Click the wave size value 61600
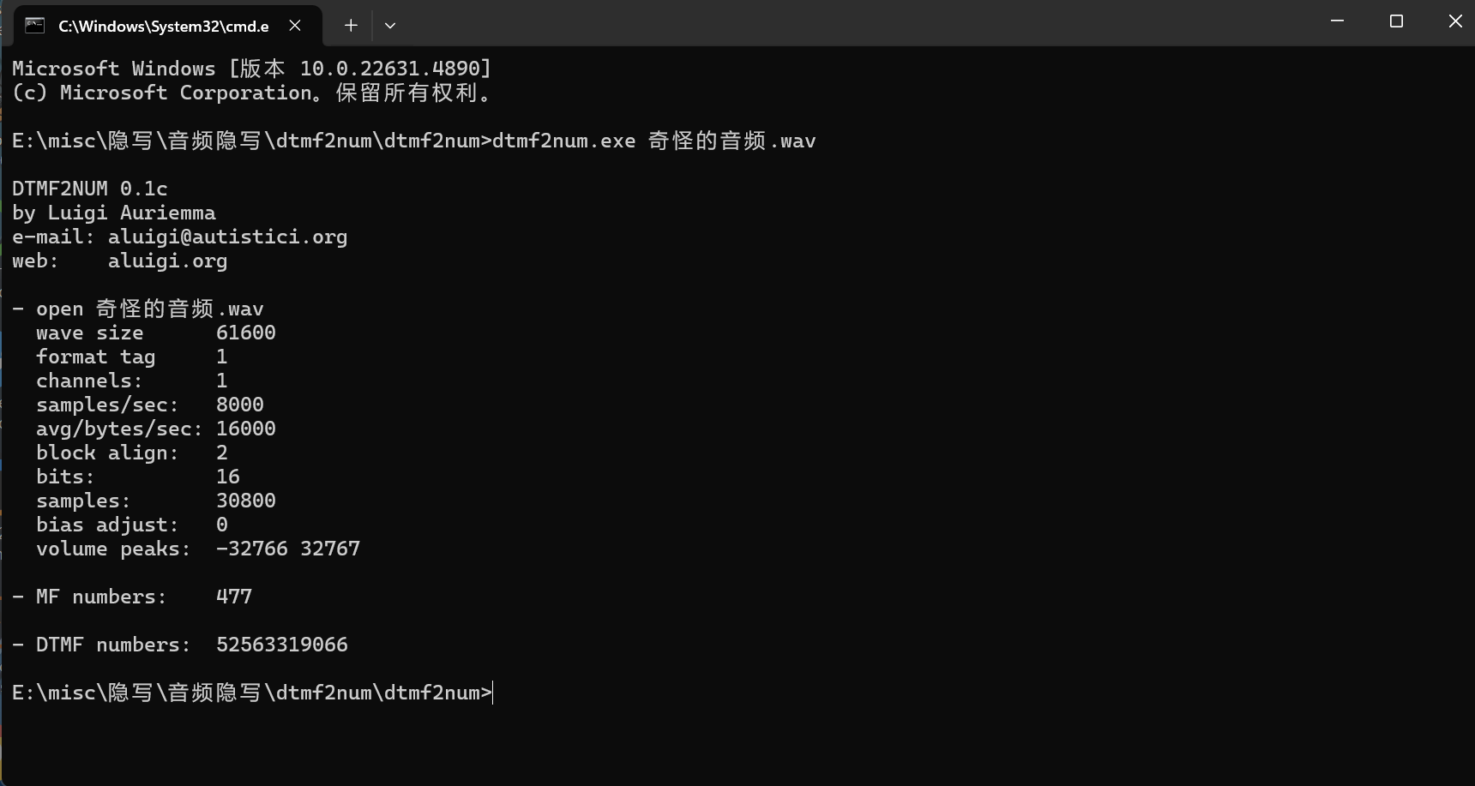 [246, 333]
